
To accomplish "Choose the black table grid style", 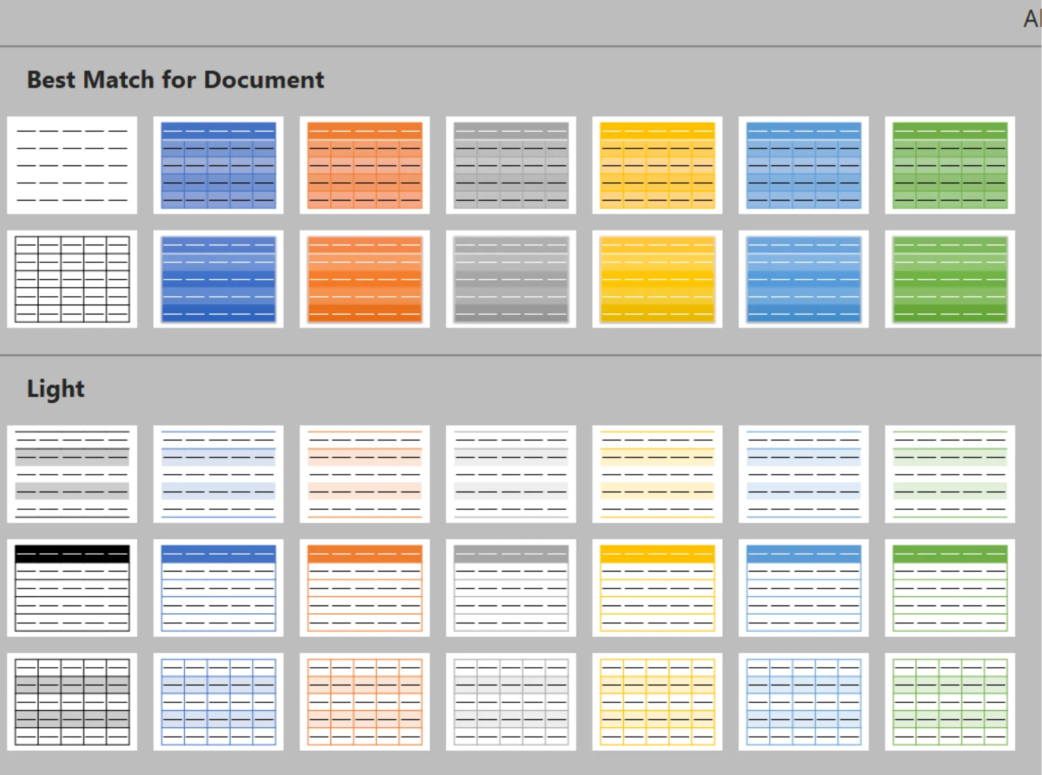I will click(x=72, y=279).
